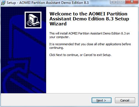The height and width of the screenshot is (107, 139).
Task: Click the 'Assistant Demo Edition 8.3 Setup' heading line
Action: pyautogui.click(x=89, y=19)
